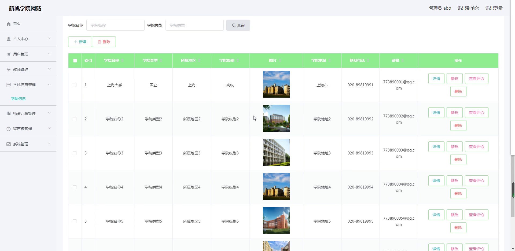
Task: Click 查看评论 for 学院名称4
Action: (476, 181)
